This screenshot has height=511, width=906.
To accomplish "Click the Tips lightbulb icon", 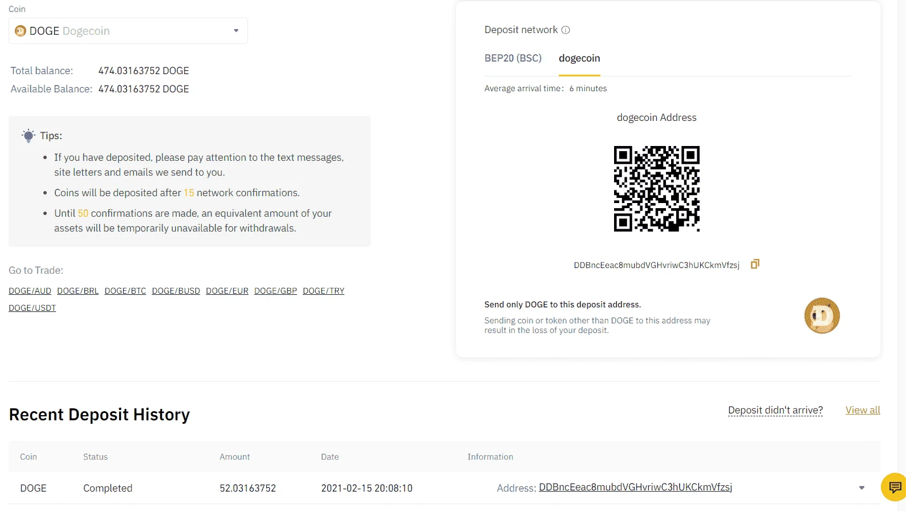I will coord(29,136).
